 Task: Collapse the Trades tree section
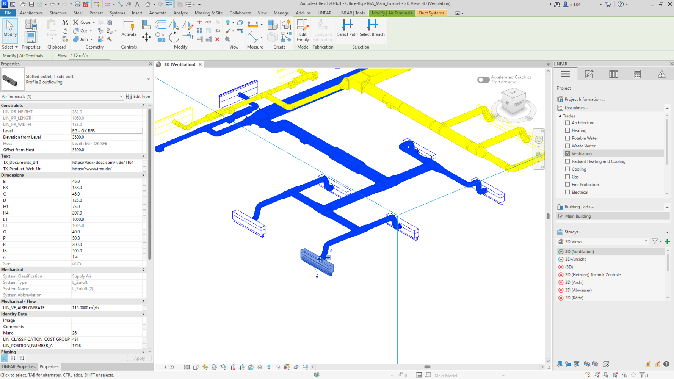point(560,116)
